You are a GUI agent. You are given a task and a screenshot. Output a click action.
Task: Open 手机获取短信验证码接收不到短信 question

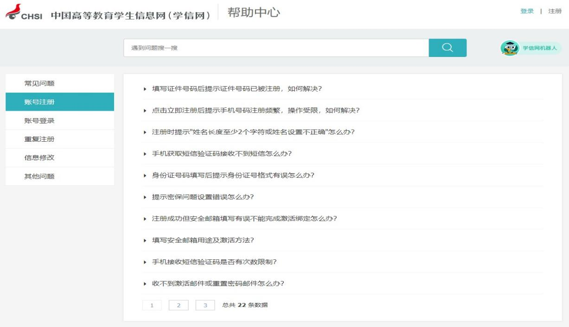pyautogui.click(x=222, y=154)
